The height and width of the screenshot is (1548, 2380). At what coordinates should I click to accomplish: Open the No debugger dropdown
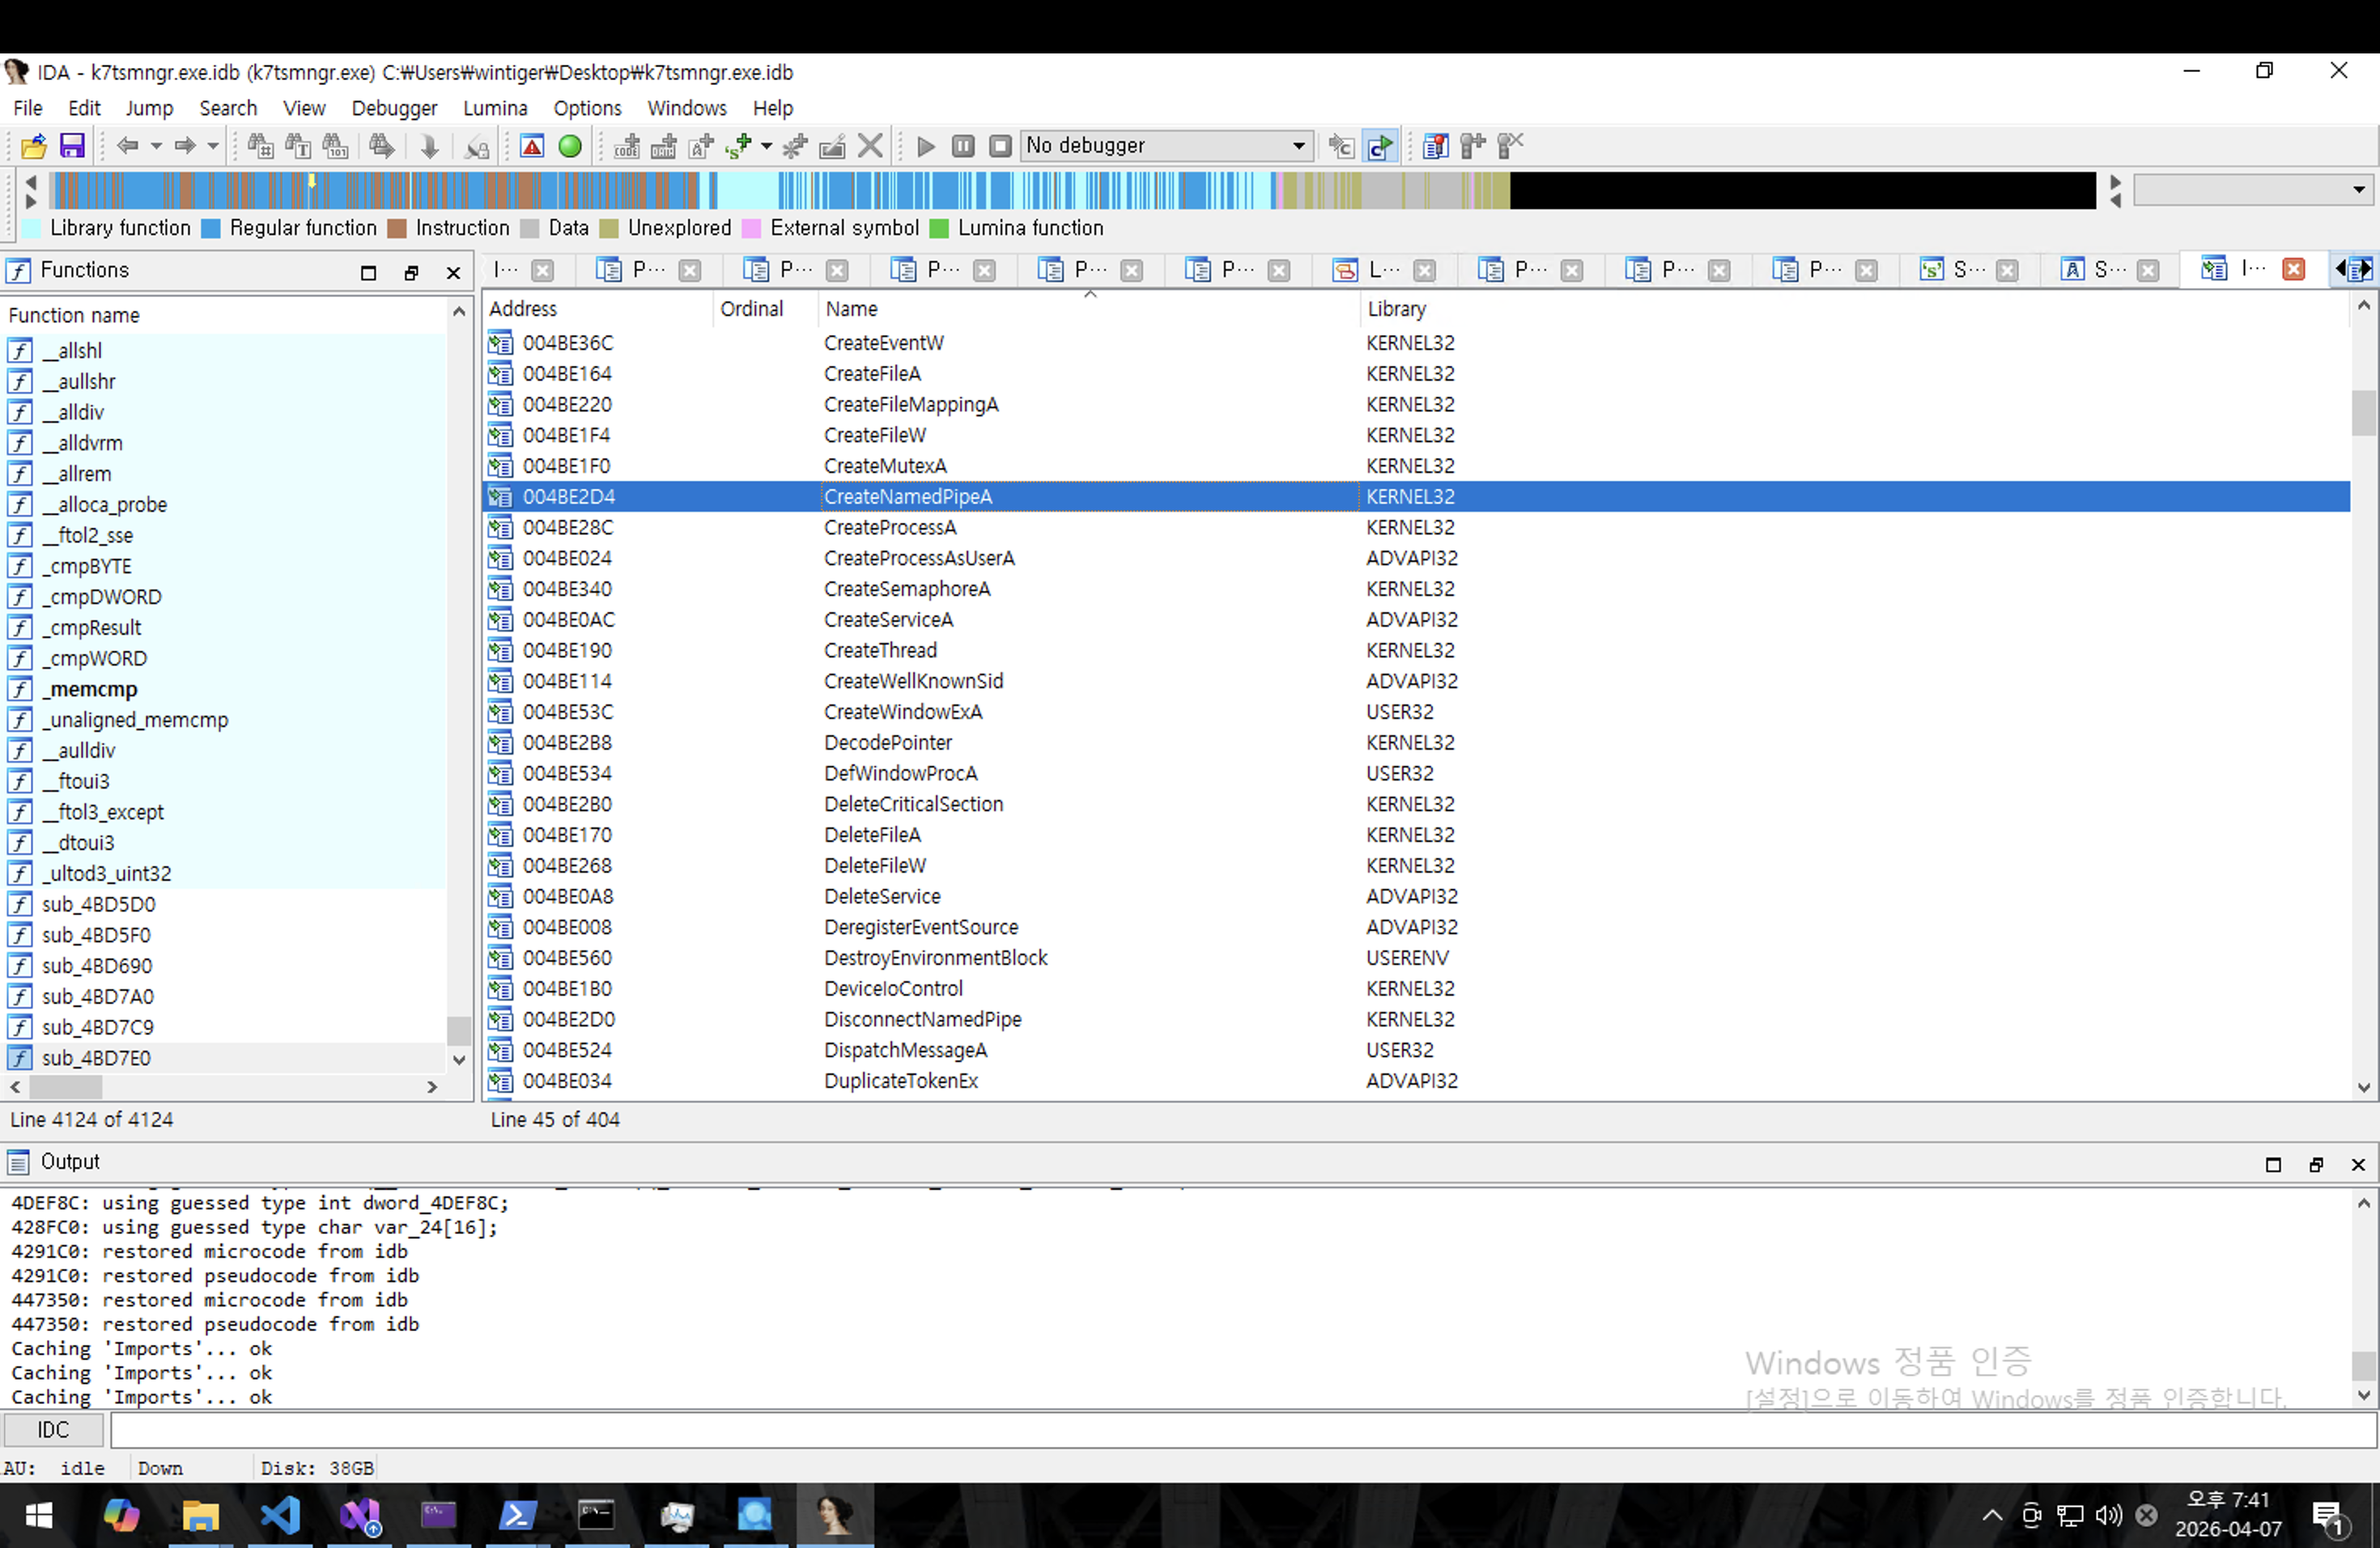(x=1298, y=146)
